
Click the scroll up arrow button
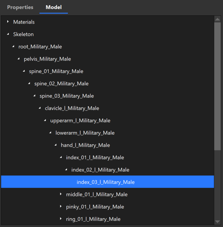[x=217, y=19]
